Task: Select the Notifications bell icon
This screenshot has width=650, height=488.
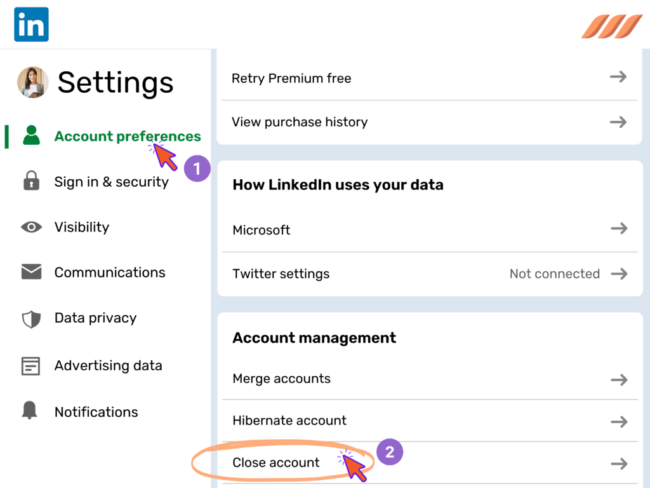Action: coord(31,412)
